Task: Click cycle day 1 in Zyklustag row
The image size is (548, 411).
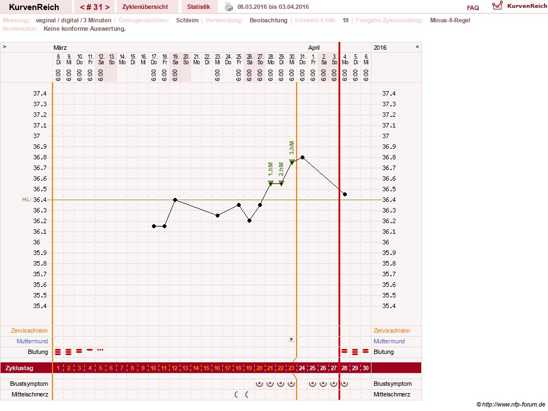Action: pyautogui.click(x=58, y=368)
